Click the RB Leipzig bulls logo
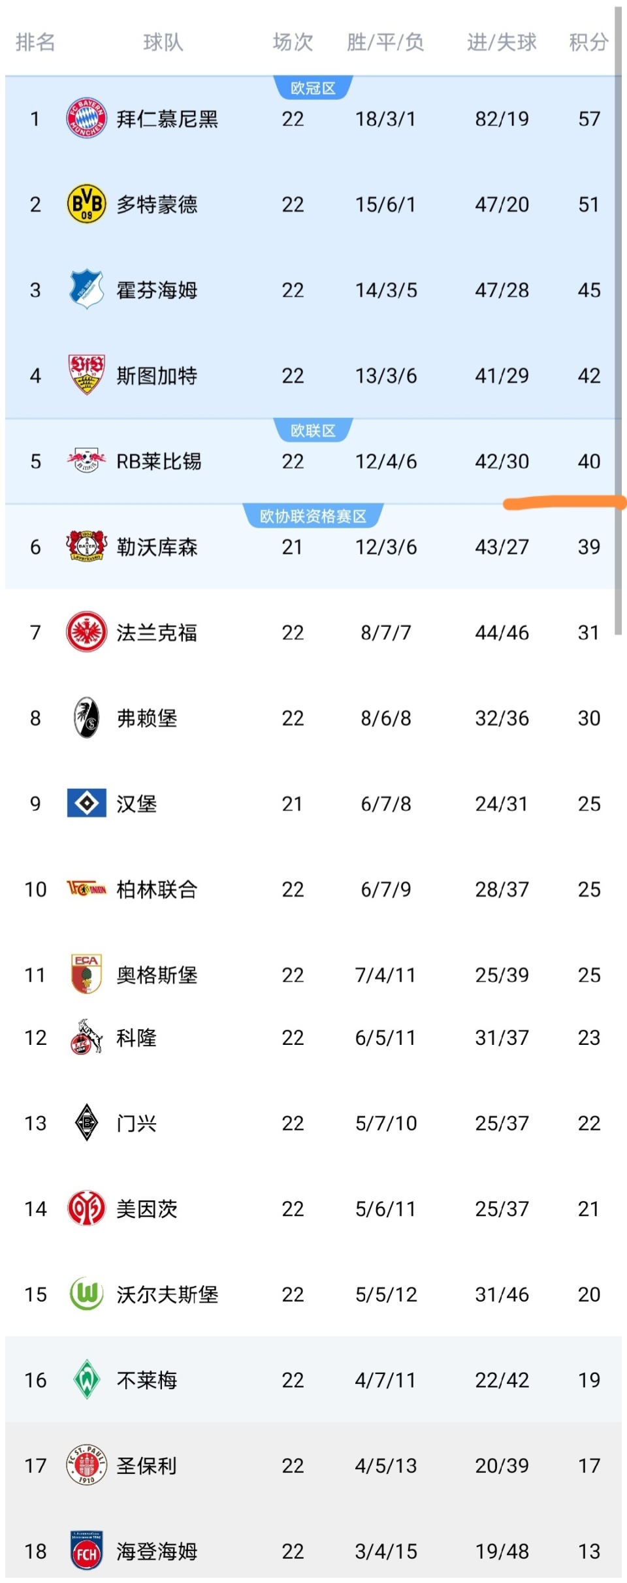 (86, 461)
